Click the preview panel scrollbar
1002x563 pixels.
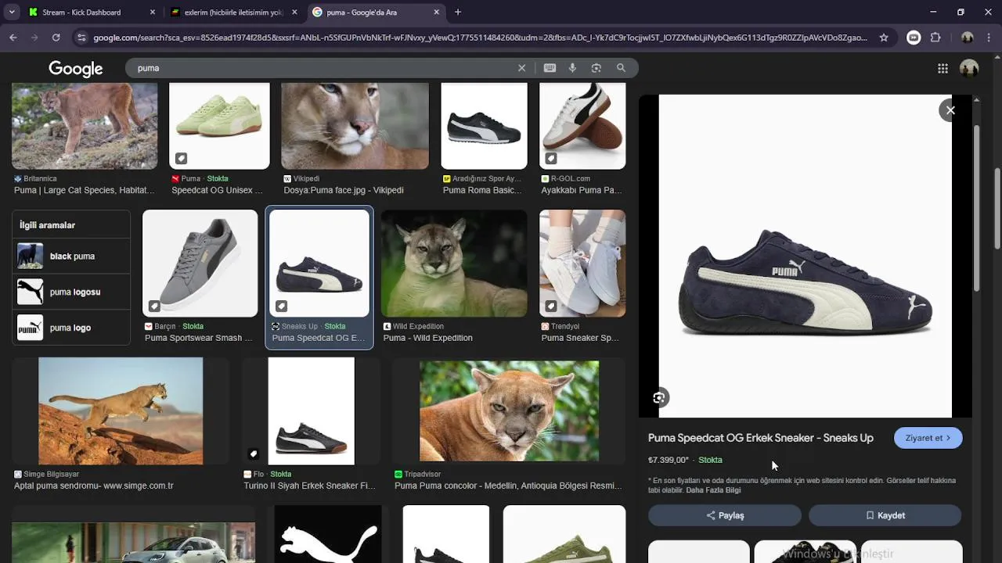pos(975,207)
